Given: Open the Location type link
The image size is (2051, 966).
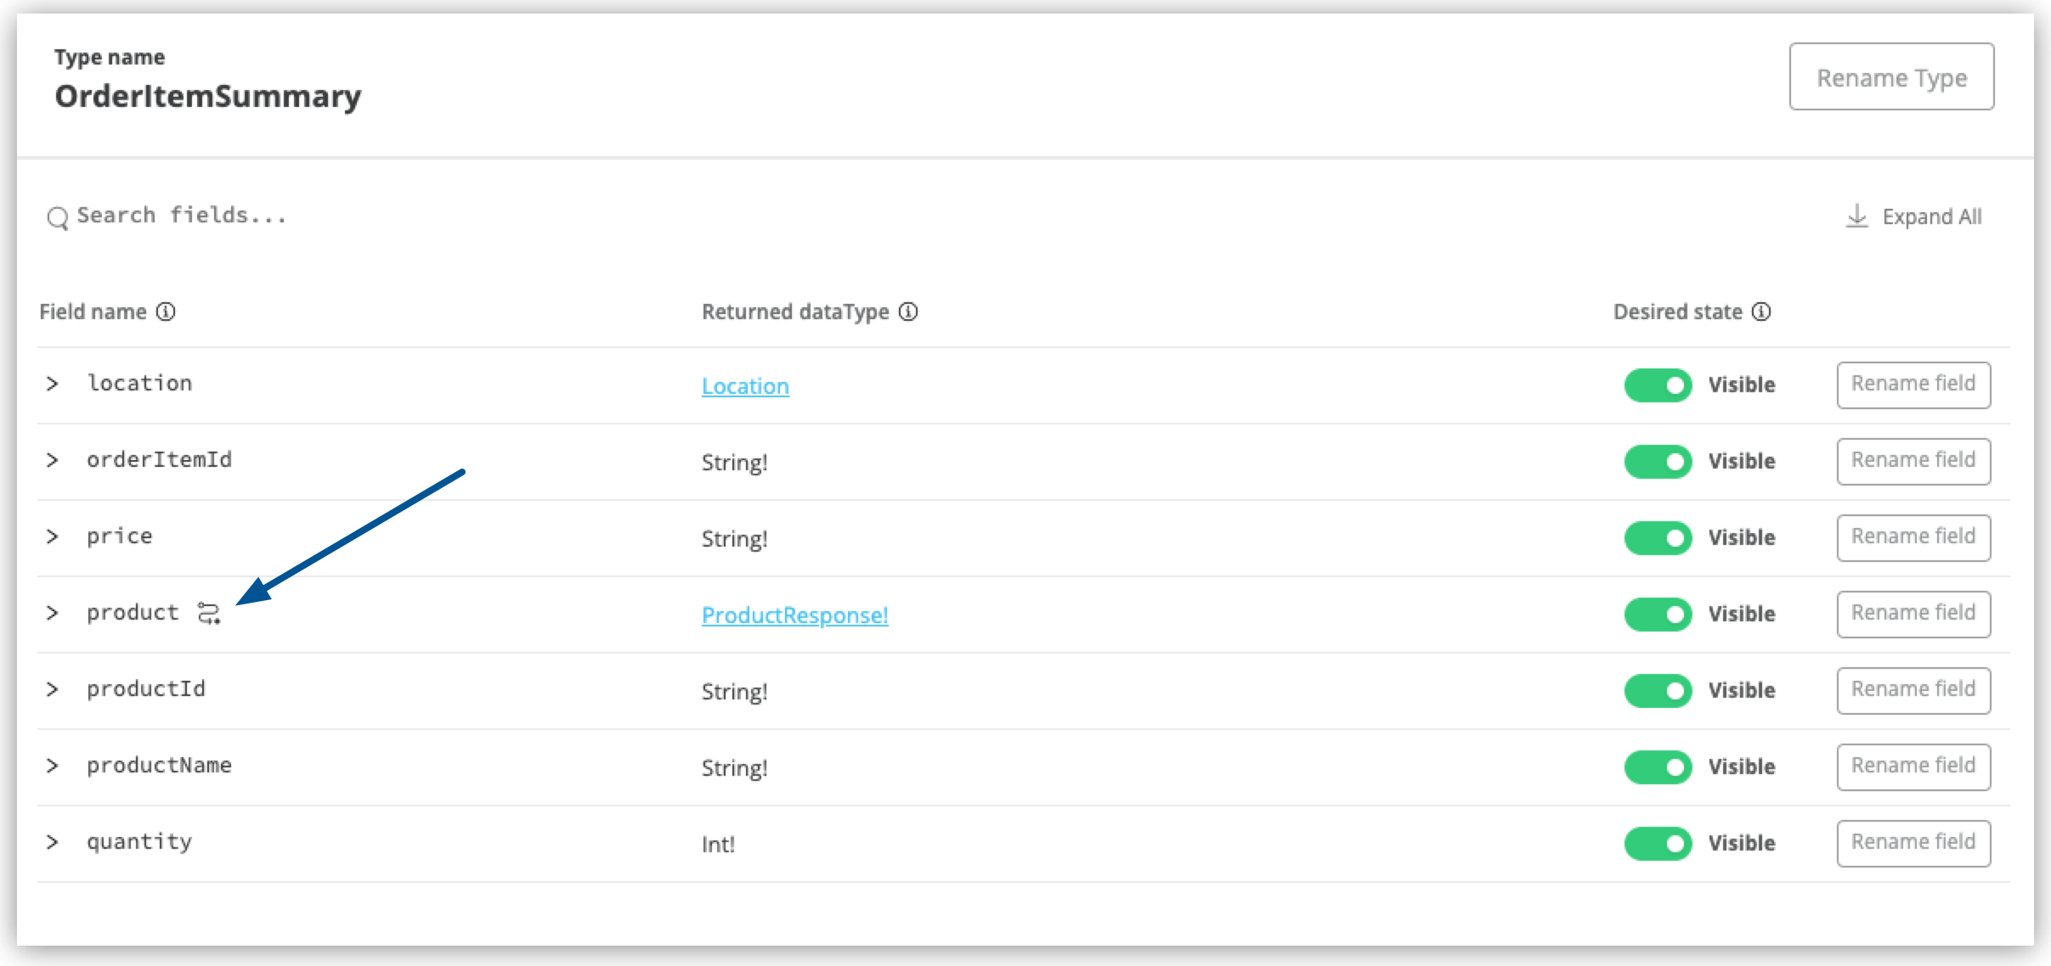Looking at the screenshot, I should (744, 386).
